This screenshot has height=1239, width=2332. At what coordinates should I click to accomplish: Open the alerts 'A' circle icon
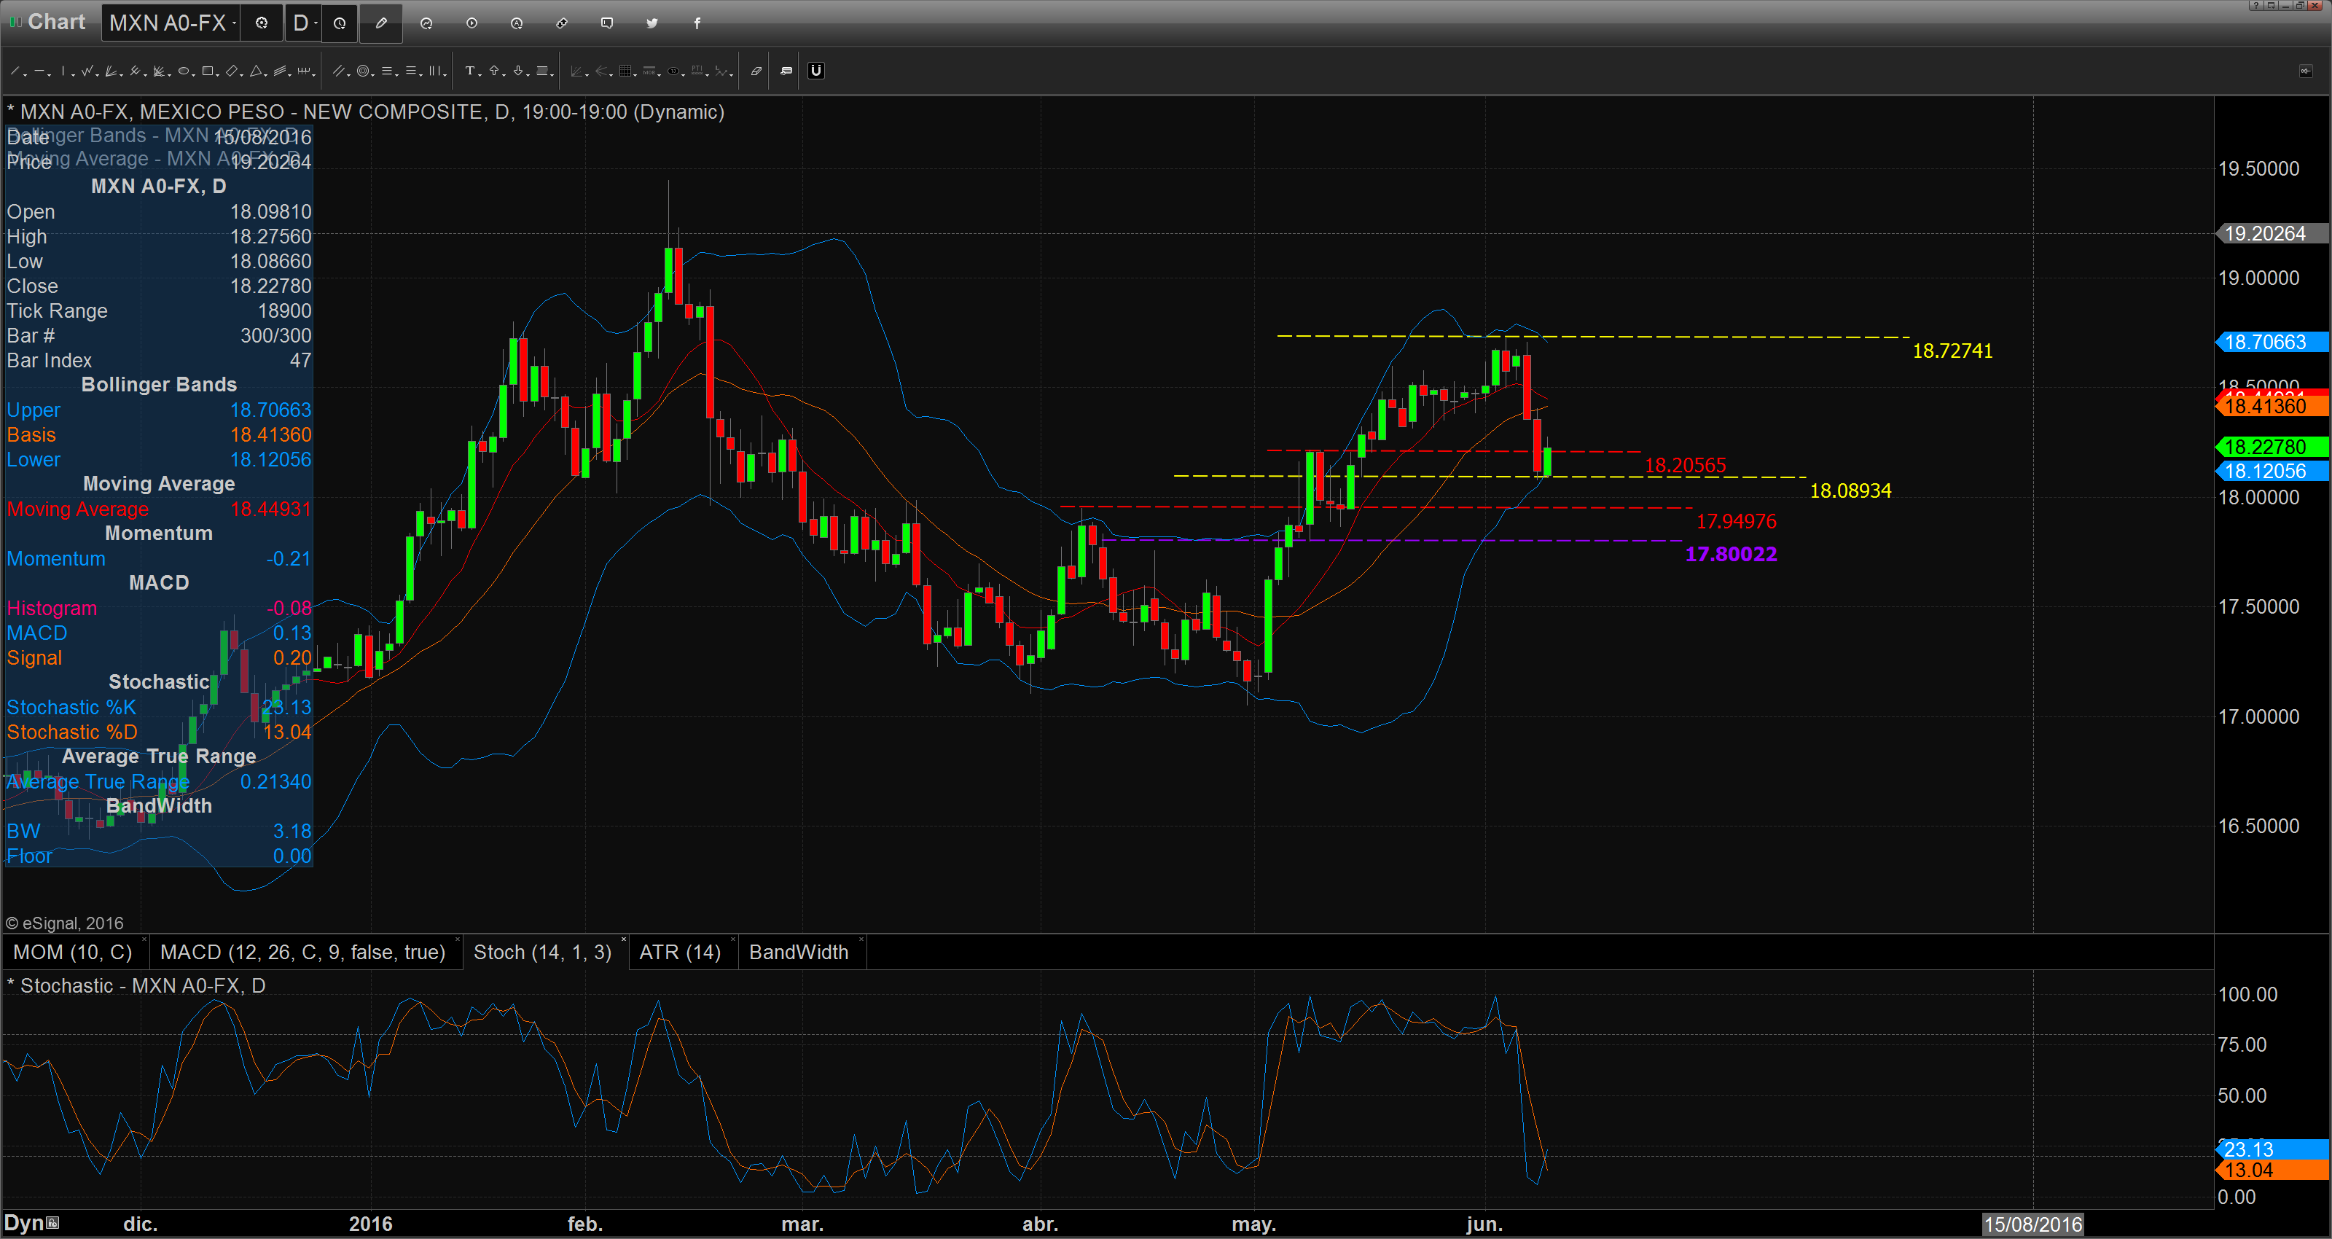point(517,23)
